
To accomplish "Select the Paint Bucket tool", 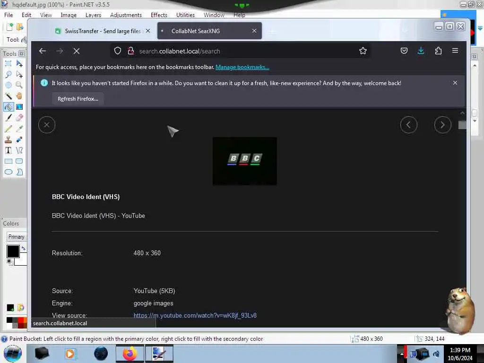I will pos(9,107).
